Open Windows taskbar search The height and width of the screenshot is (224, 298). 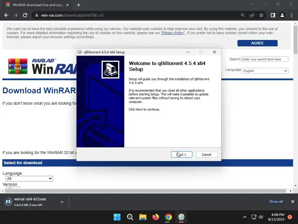(130, 217)
